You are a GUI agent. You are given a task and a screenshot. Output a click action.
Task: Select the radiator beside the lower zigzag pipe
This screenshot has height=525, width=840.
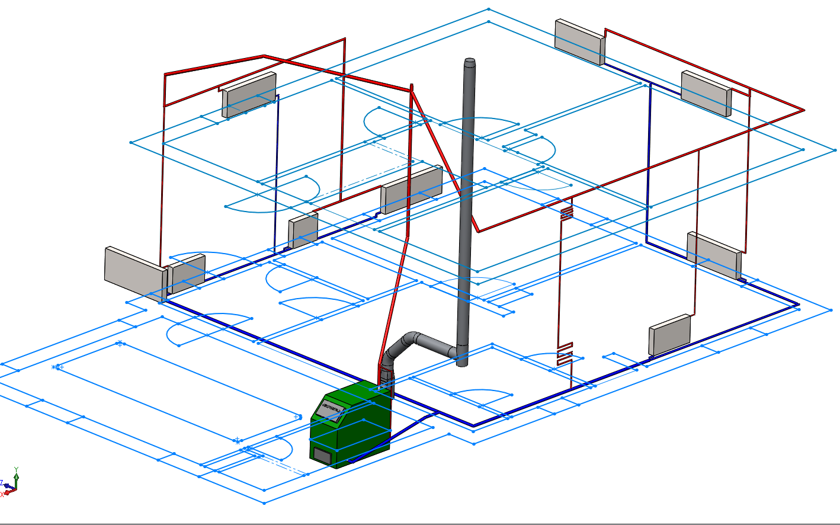tap(670, 335)
